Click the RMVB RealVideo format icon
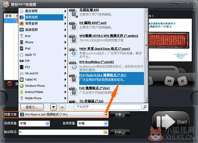198x143 pixels. 73,65
